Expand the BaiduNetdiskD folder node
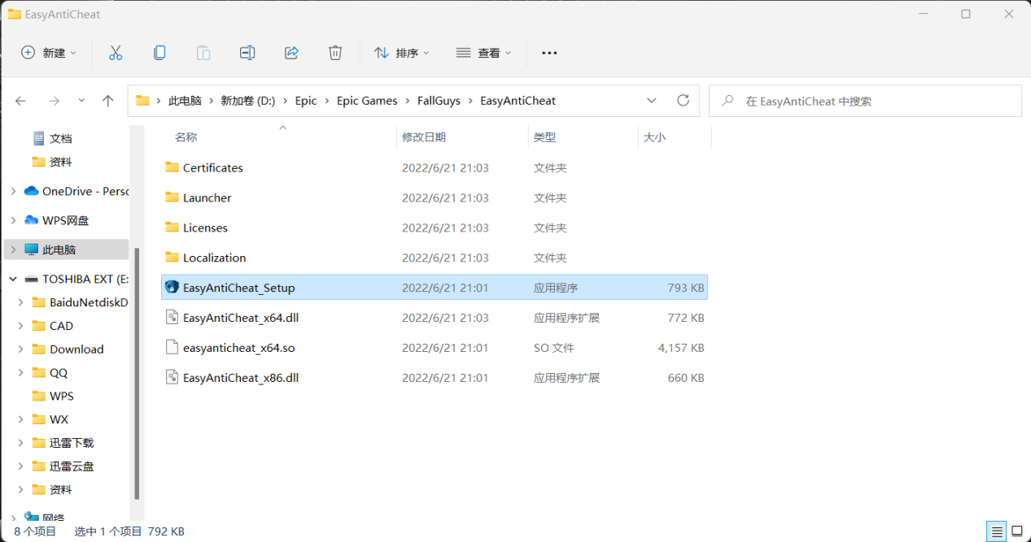This screenshot has width=1031, height=542. [x=21, y=303]
